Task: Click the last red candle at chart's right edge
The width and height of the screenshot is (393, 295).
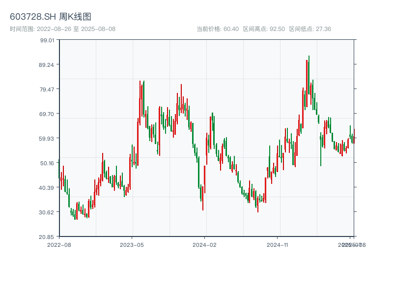Action: click(x=354, y=136)
